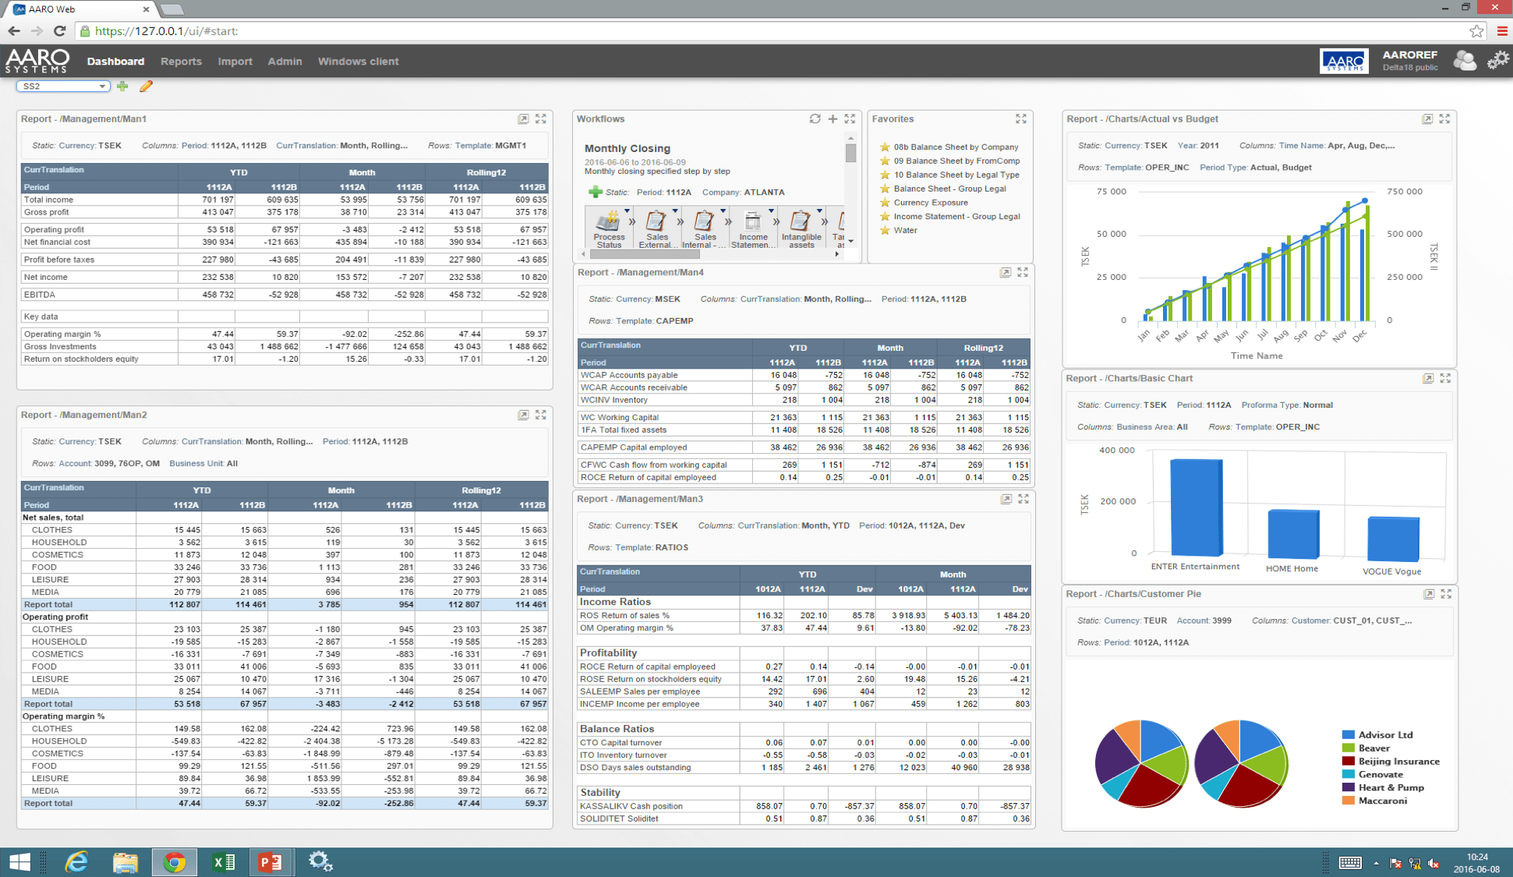
Task: Add a new workflow with plus icon
Action: tap(833, 119)
